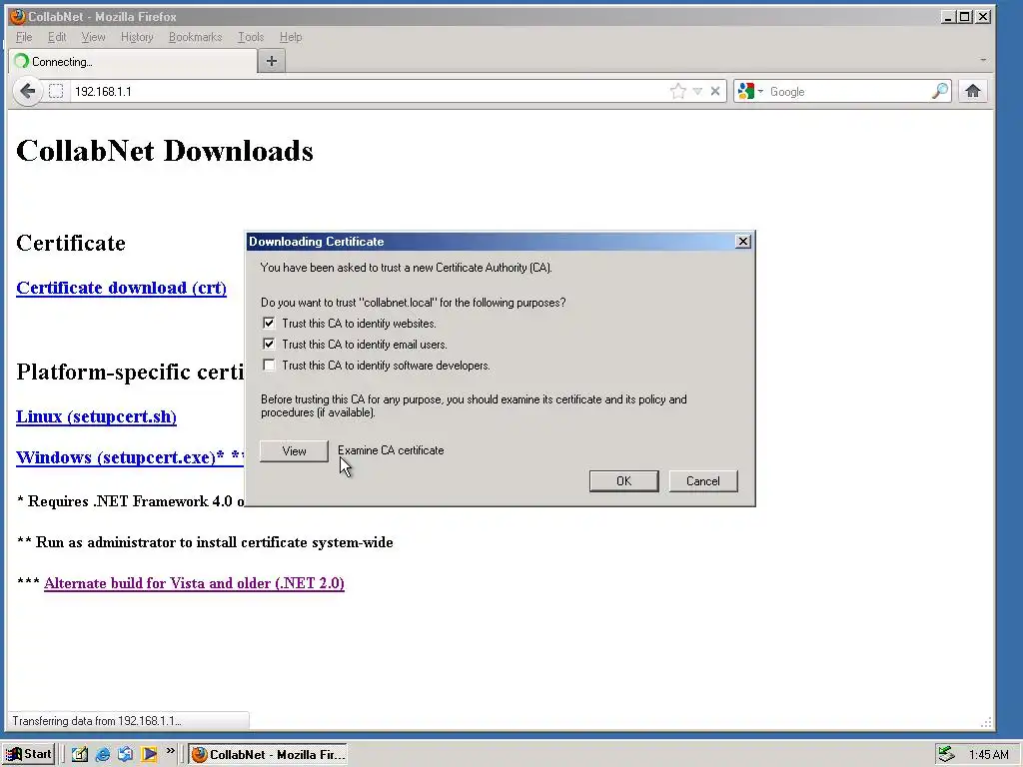Open the Help menu
The image size is (1023, 767).
291,37
